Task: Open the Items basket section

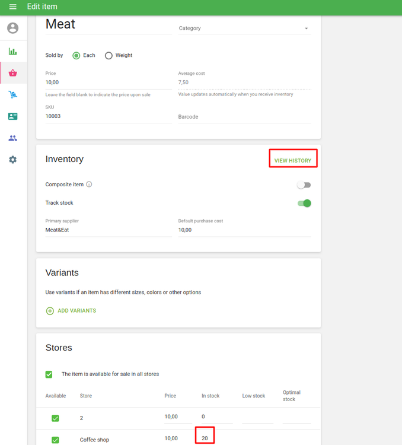Action: pyautogui.click(x=12, y=73)
